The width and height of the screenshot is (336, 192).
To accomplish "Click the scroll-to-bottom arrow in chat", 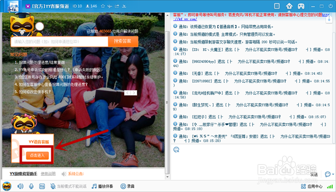I will pos(329,20).
